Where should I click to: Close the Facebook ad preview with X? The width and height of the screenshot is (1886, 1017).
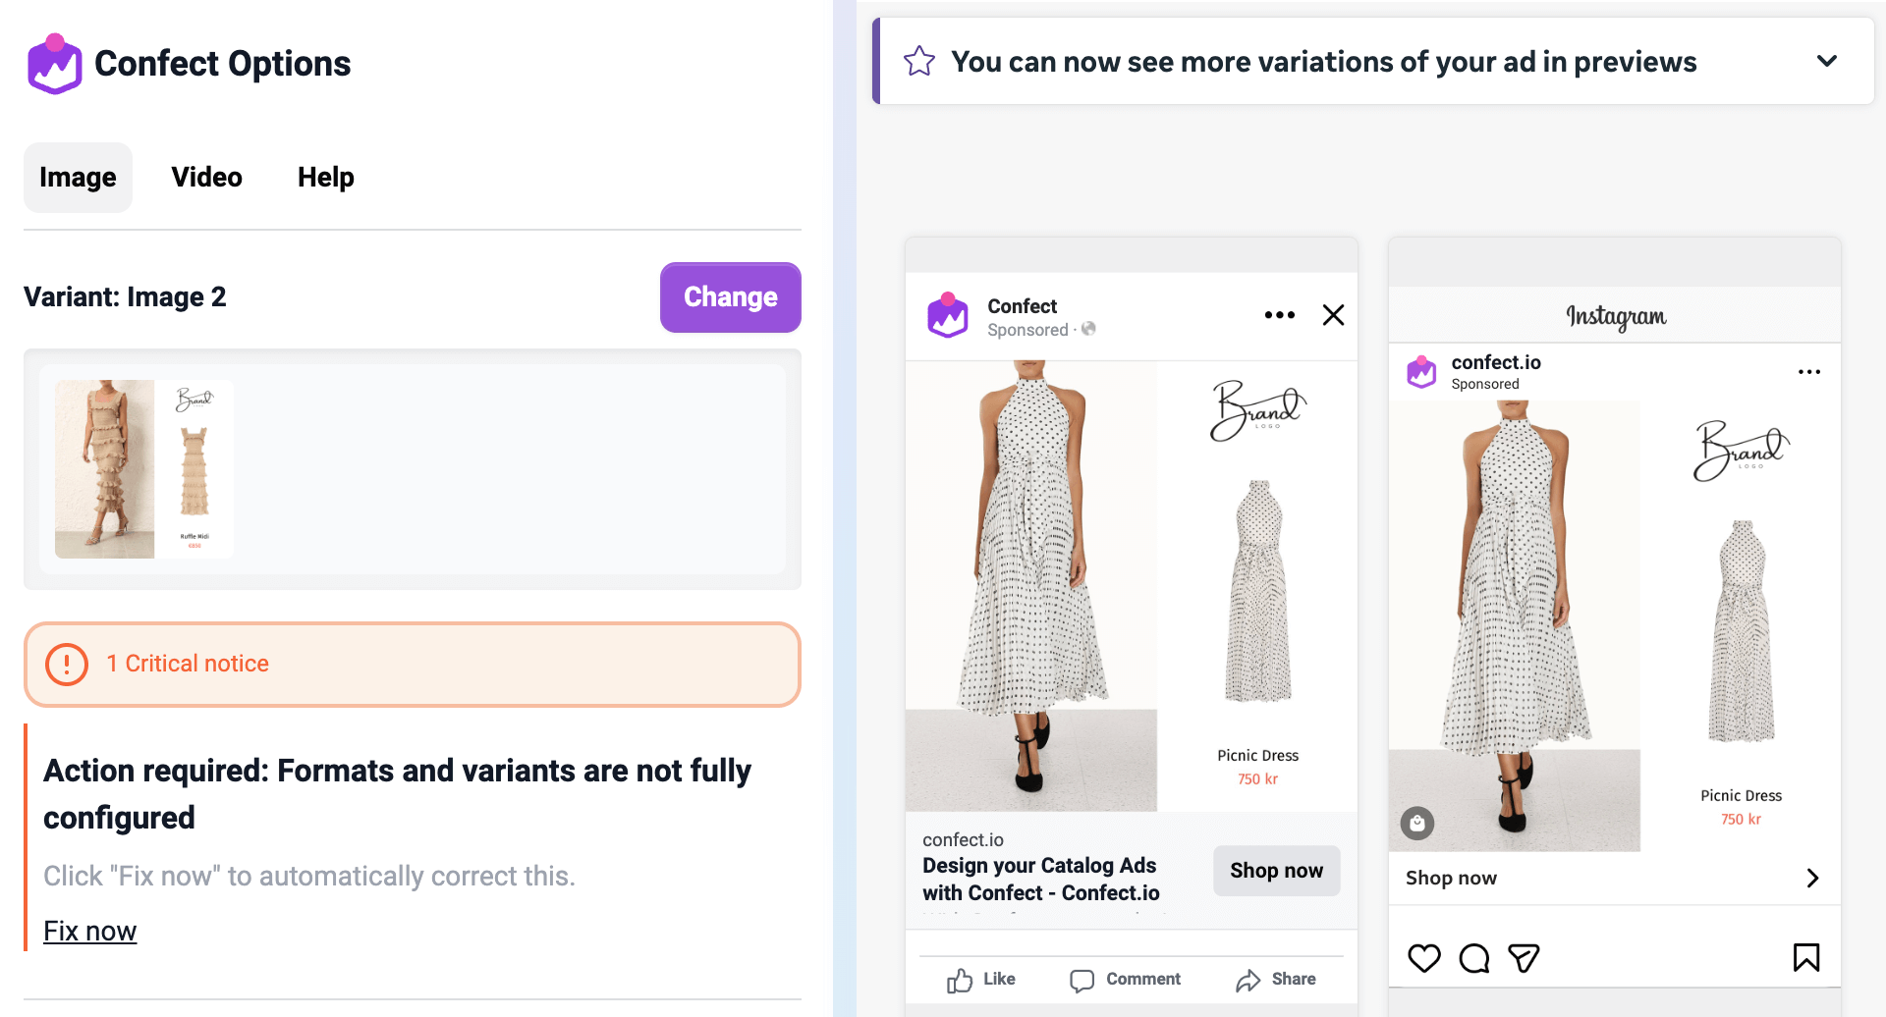point(1333,315)
